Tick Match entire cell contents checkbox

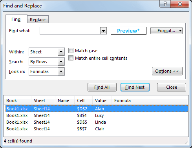tap(71, 58)
